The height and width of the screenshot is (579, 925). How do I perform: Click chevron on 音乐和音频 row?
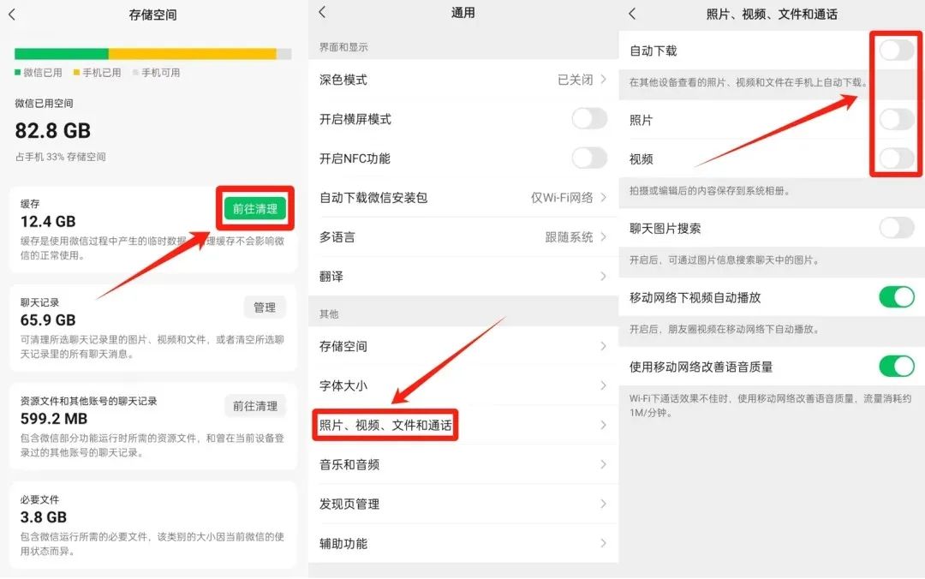[x=603, y=464]
